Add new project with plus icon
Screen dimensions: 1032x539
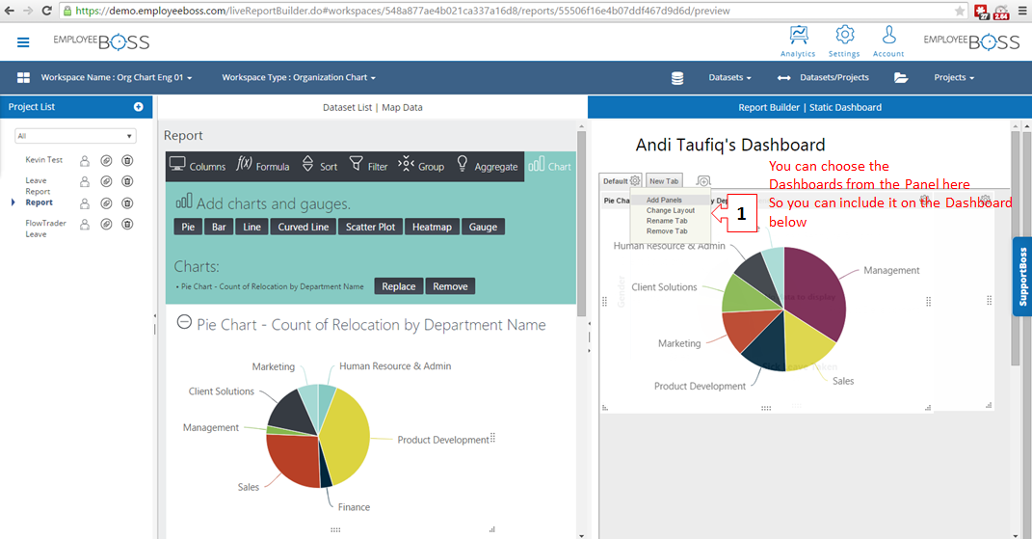[138, 107]
